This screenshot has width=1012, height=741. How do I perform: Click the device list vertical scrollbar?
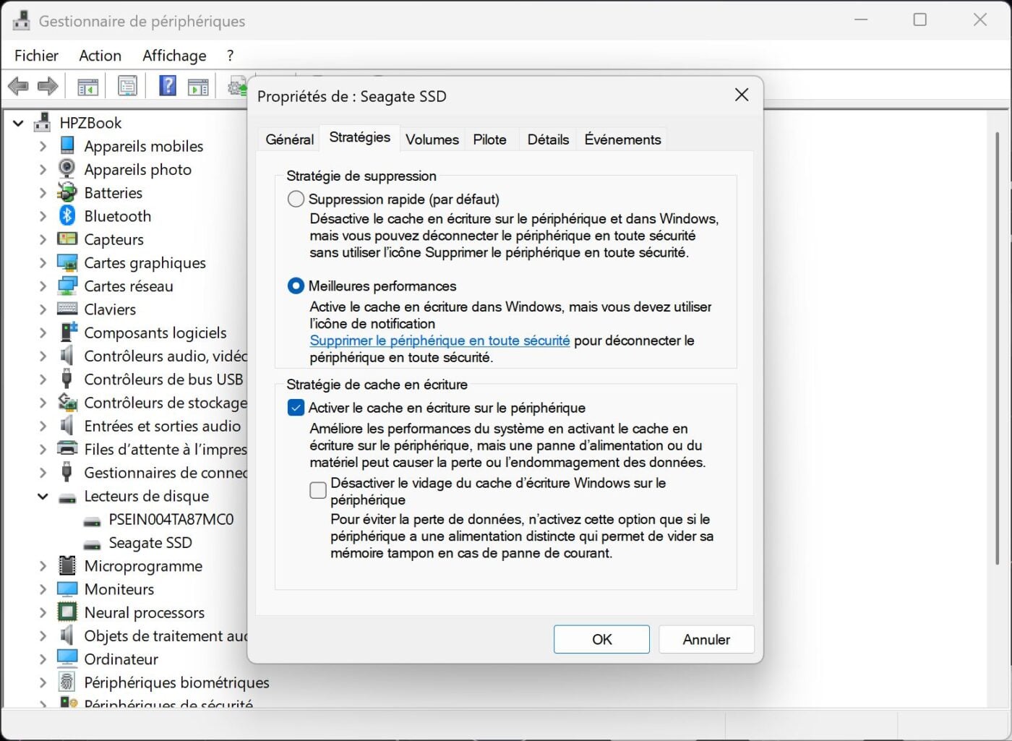click(x=998, y=347)
